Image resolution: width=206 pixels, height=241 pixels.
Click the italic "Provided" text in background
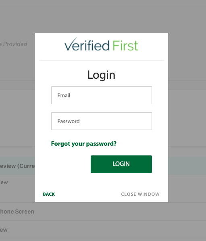(15, 44)
